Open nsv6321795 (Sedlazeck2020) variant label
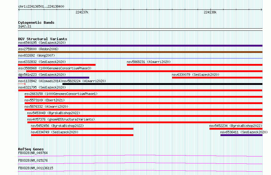This screenshot has height=175, width=271. [x=42, y=87]
